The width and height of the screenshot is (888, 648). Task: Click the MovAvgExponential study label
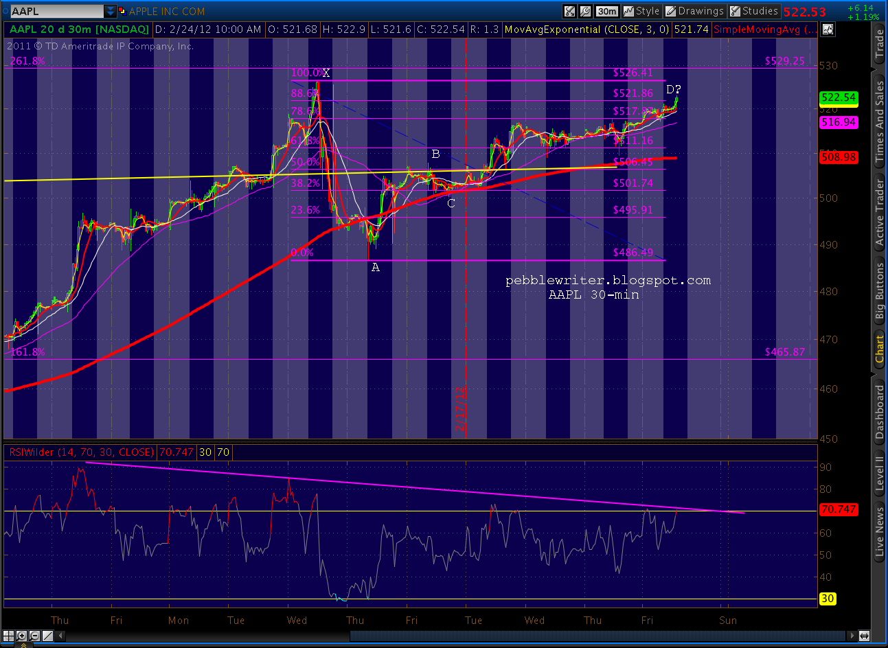pos(586,29)
